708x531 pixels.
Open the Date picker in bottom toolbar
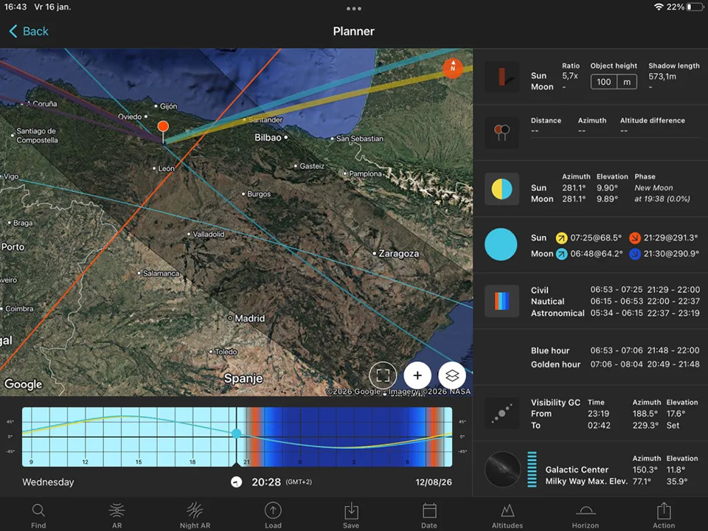(x=429, y=515)
